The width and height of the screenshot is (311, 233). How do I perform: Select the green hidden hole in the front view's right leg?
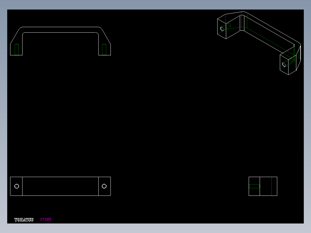click(x=104, y=49)
